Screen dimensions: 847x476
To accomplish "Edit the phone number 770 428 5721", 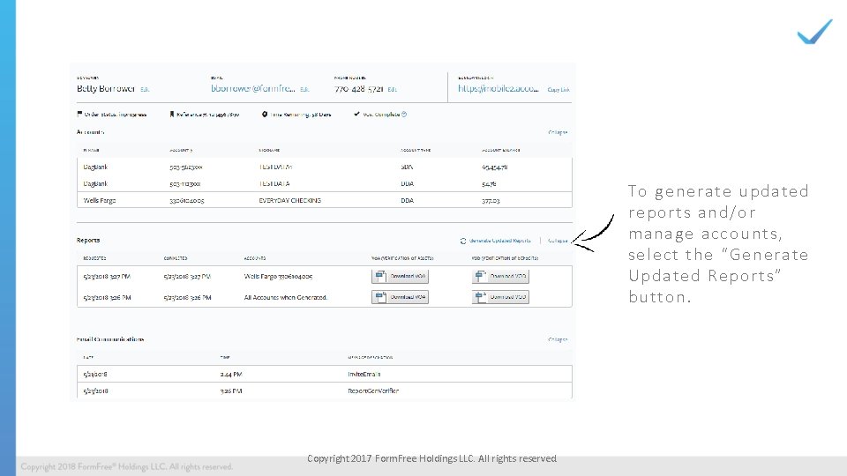I will click(x=392, y=90).
